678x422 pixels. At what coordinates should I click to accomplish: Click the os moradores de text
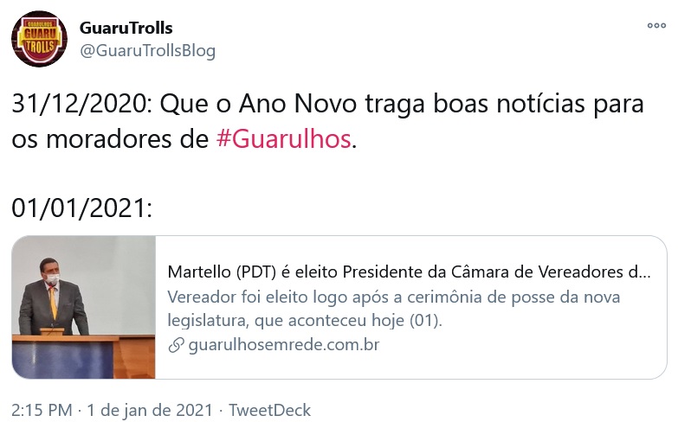tap(110, 139)
